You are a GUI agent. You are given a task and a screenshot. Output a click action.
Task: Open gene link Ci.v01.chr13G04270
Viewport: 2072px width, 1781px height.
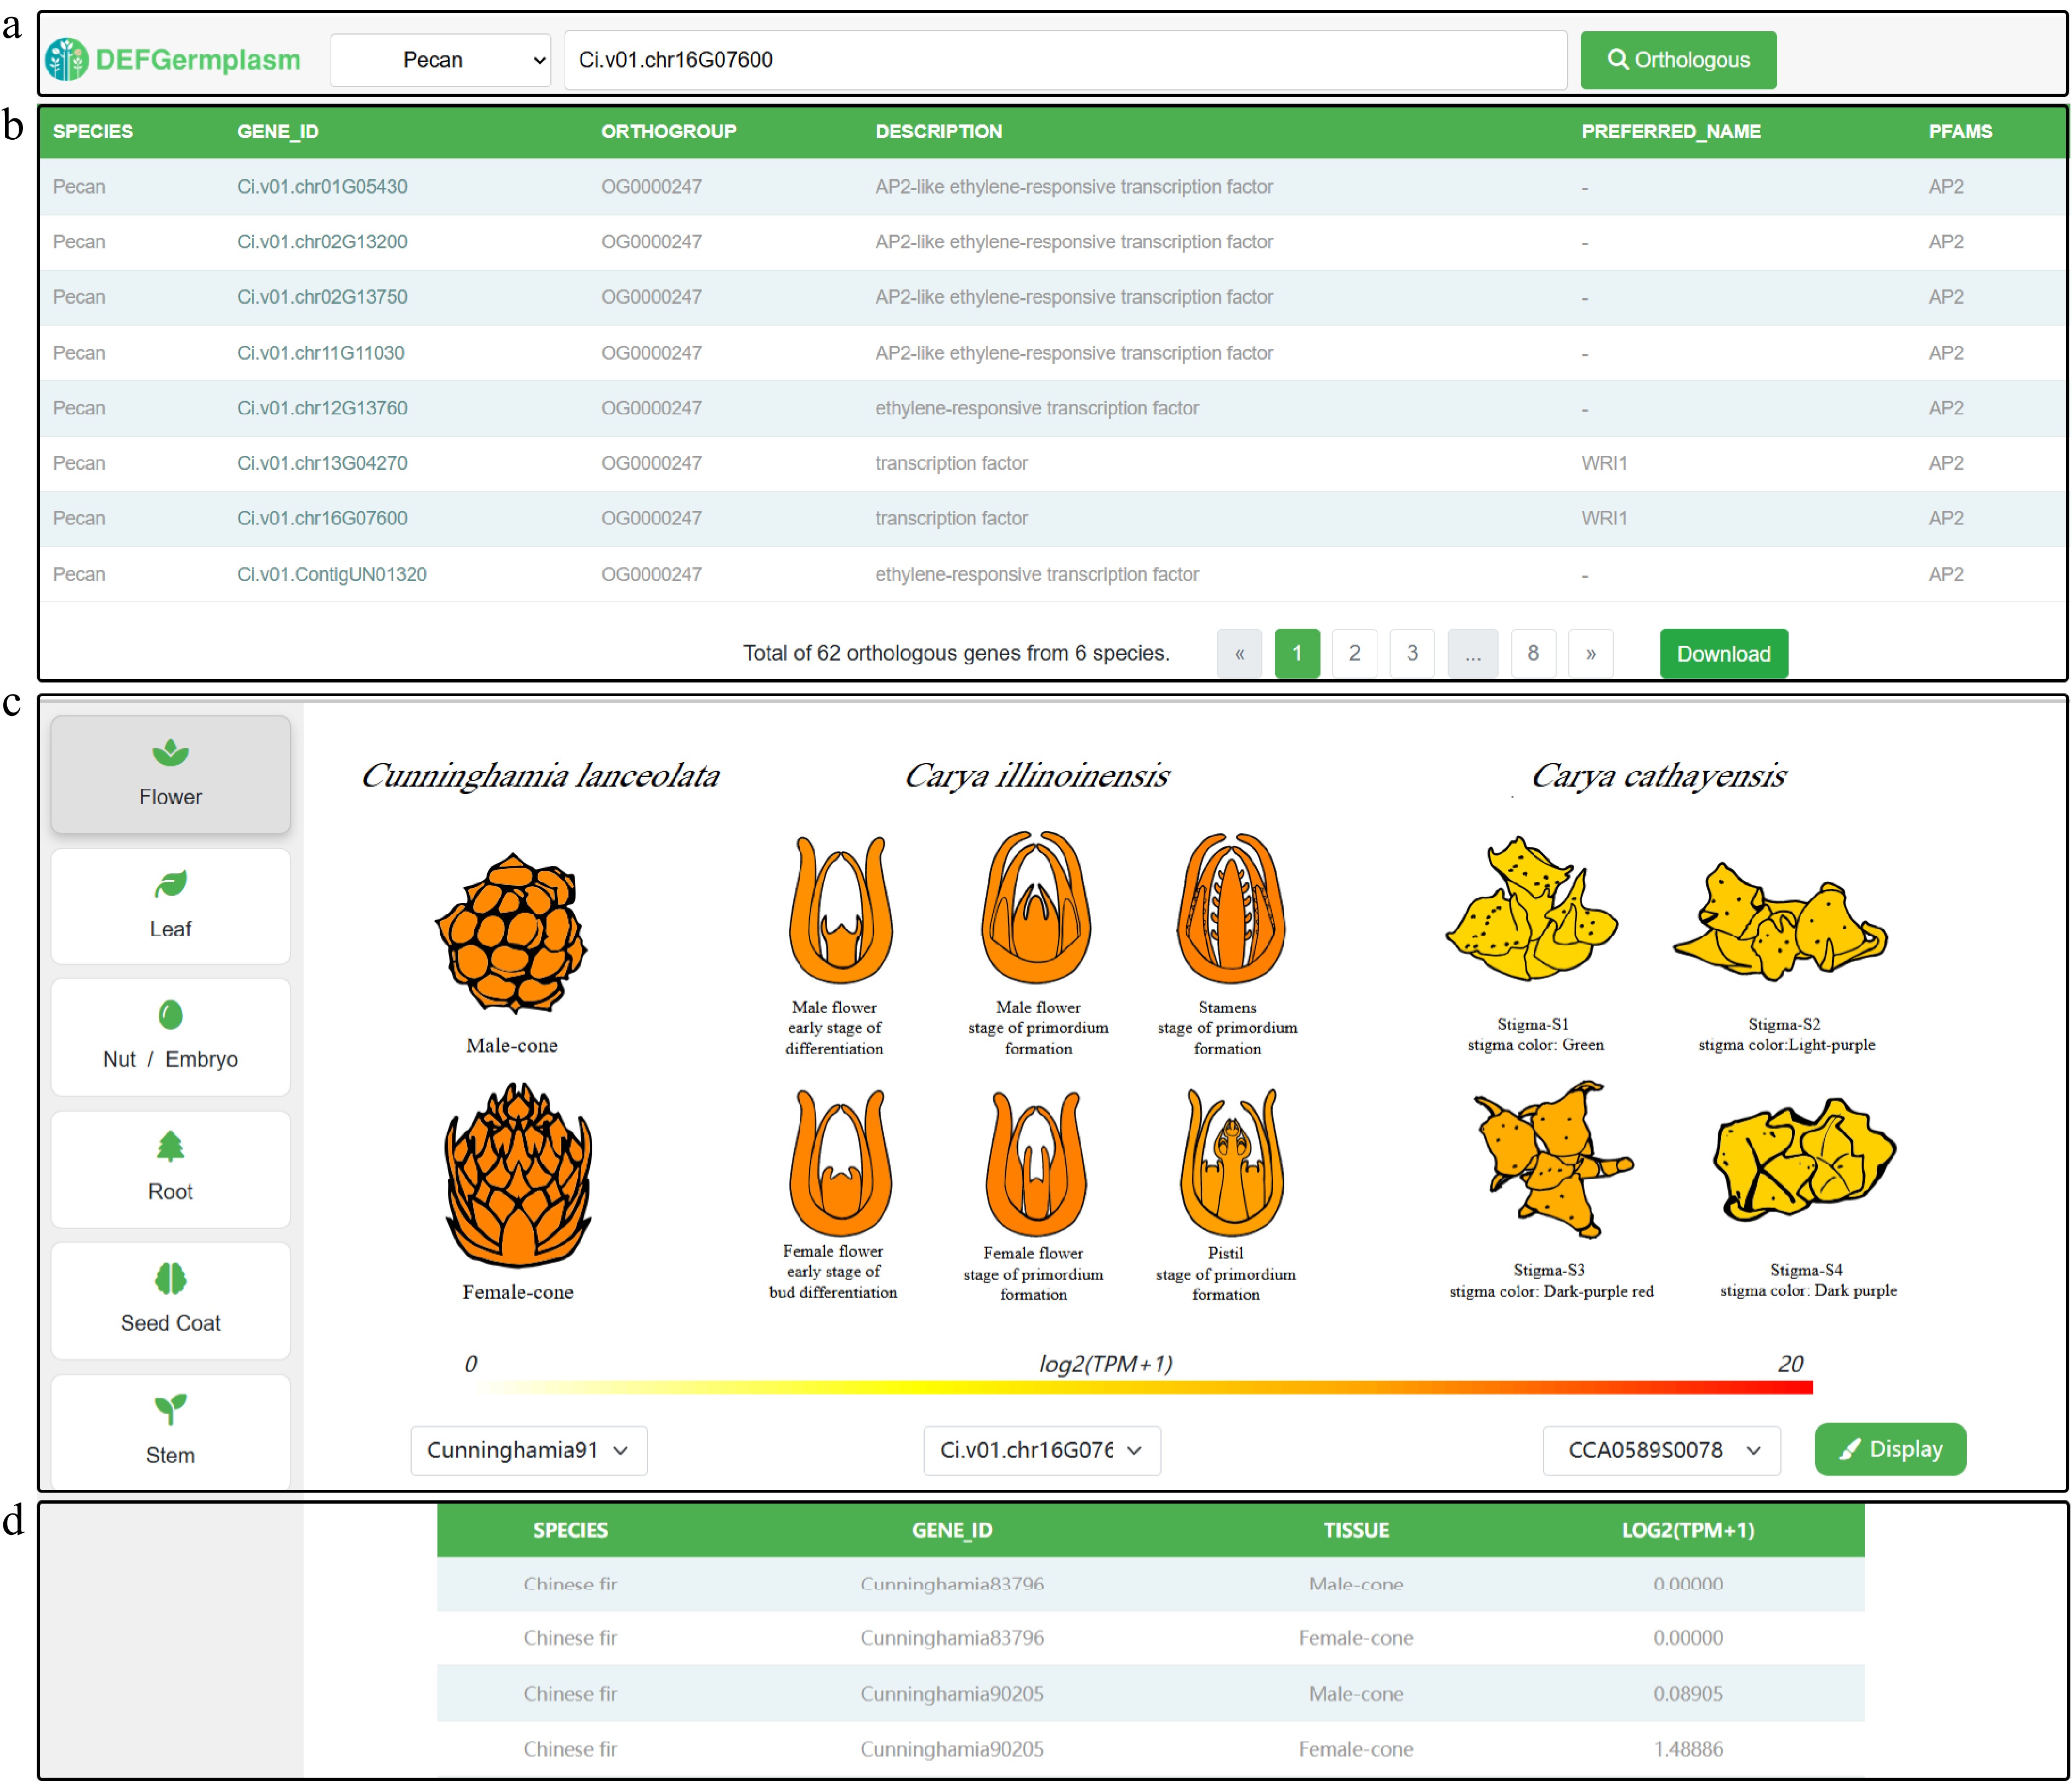point(322,463)
